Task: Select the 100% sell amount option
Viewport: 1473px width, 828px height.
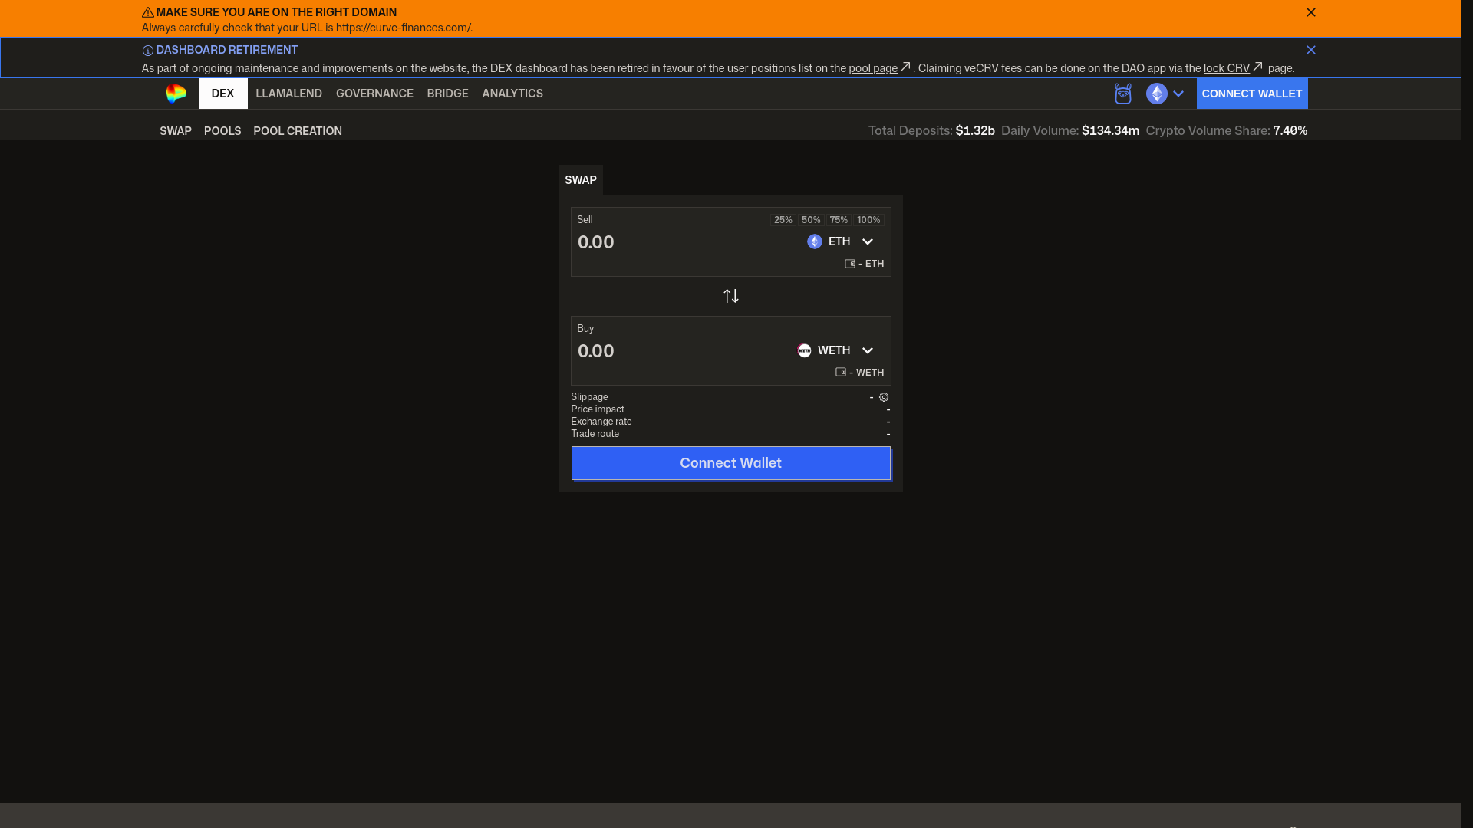Action: (868, 220)
